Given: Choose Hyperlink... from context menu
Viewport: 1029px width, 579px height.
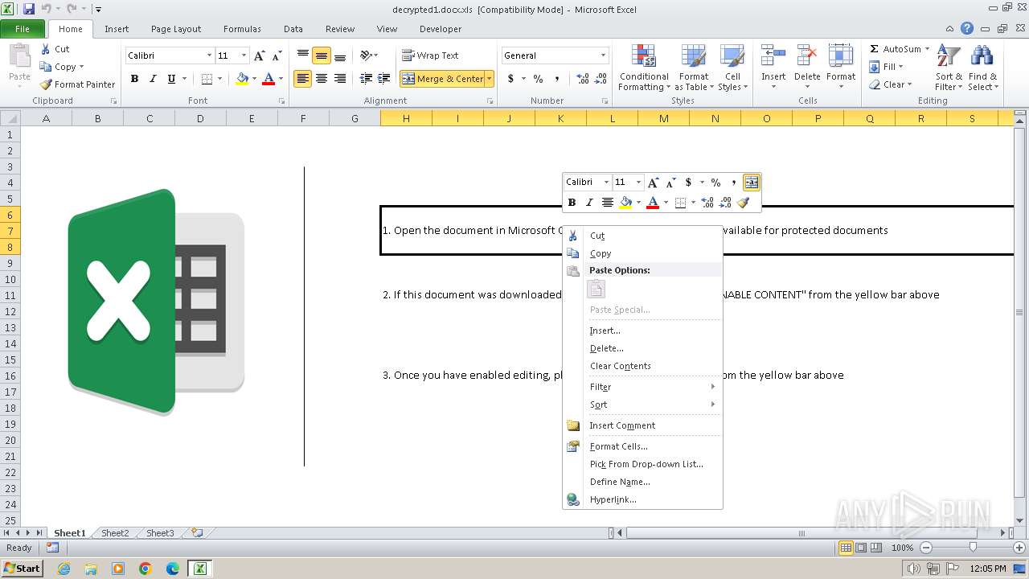Looking at the screenshot, I should coord(643,499).
